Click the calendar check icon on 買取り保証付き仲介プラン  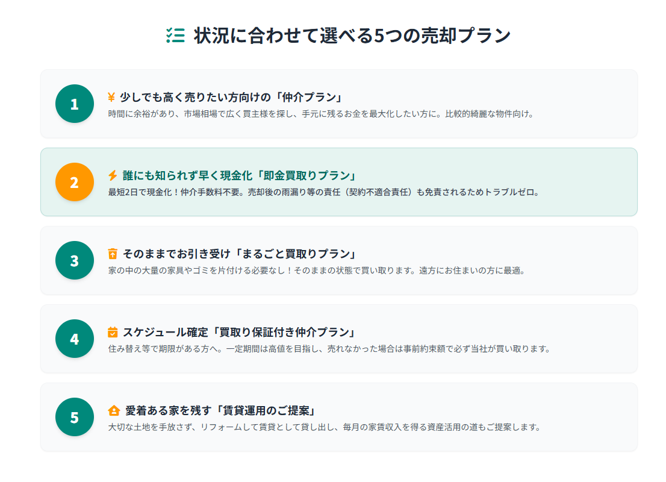coord(113,332)
